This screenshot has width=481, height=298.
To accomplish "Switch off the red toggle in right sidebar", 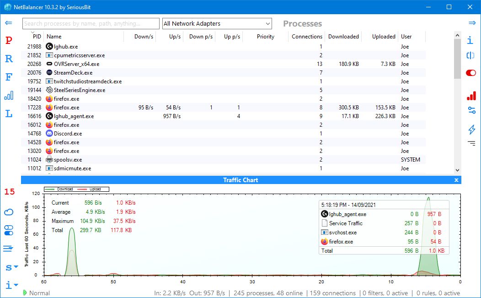I will pos(471,72).
